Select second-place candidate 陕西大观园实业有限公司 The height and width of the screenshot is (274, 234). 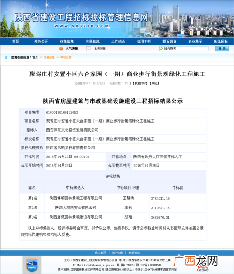click(x=76, y=207)
